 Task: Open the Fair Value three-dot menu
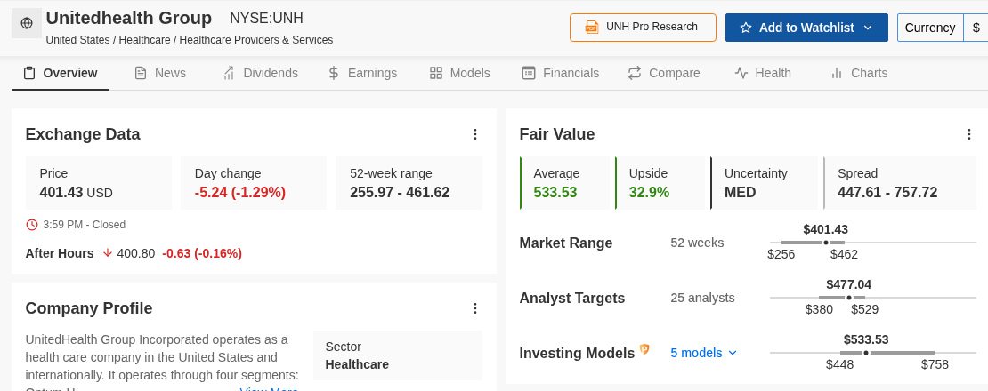969,134
